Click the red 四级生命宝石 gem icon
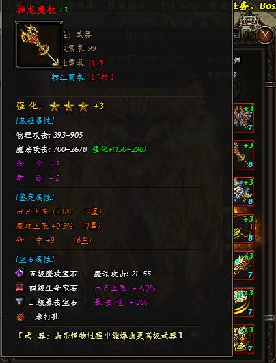The height and width of the screenshot is (363, 276). click(x=19, y=288)
